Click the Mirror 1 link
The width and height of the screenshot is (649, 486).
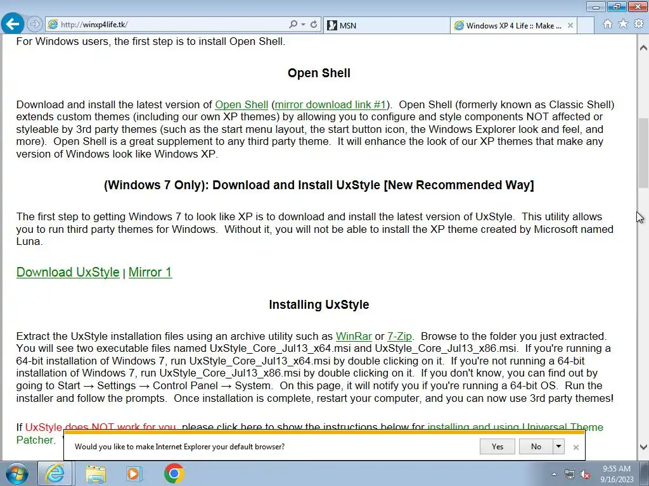[x=150, y=272]
